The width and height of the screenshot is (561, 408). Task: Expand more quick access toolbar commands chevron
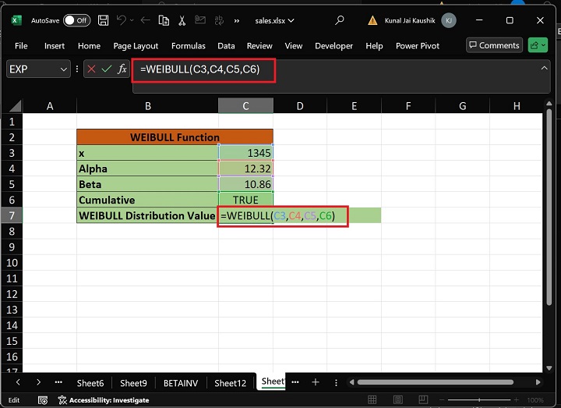(x=237, y=21)
